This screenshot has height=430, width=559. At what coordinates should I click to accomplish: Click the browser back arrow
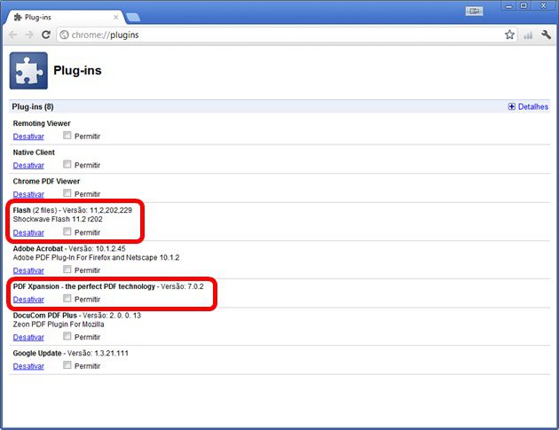point(12,35)
